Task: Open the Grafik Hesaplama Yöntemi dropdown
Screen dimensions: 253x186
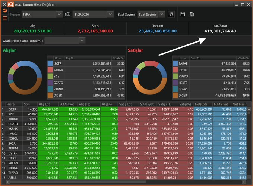Action: point(82,41)
